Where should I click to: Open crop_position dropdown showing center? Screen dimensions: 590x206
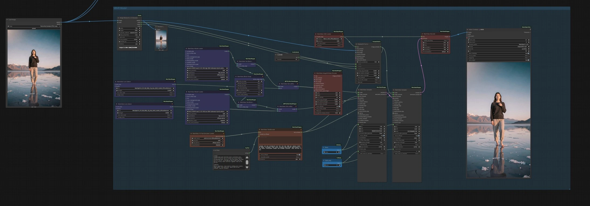[129, 39]
